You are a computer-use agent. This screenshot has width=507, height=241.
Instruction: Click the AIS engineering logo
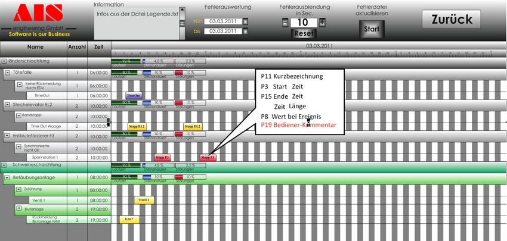click(x=38, y=20)
